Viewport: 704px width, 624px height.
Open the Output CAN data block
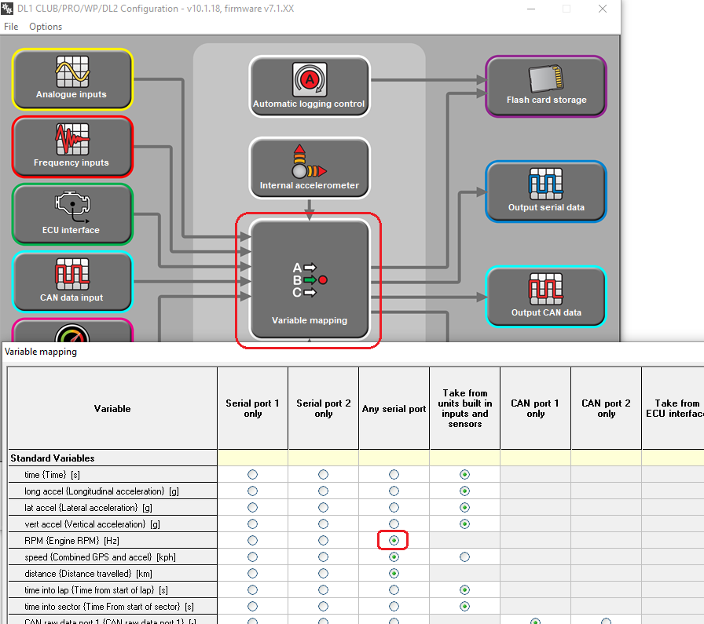point(546,297)
